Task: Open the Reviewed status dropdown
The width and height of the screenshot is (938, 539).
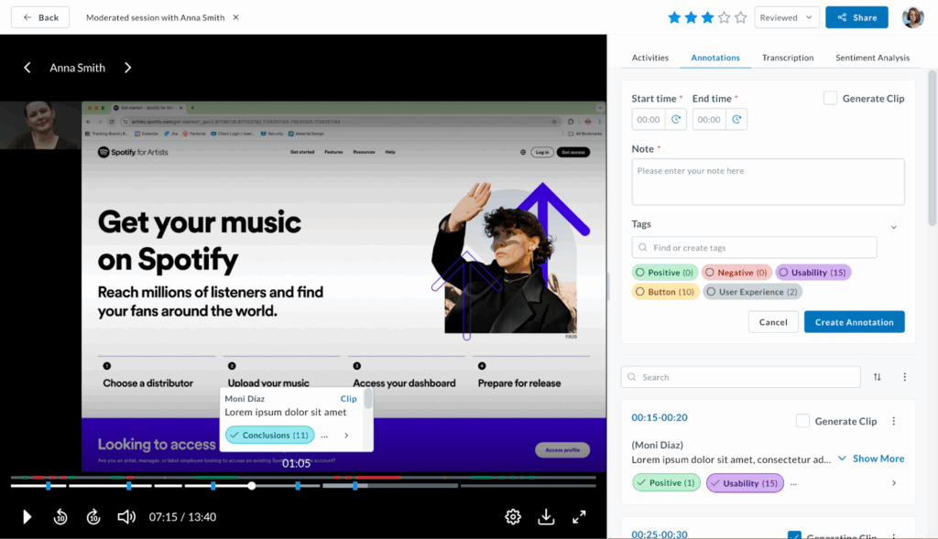Action: [786, 16]
